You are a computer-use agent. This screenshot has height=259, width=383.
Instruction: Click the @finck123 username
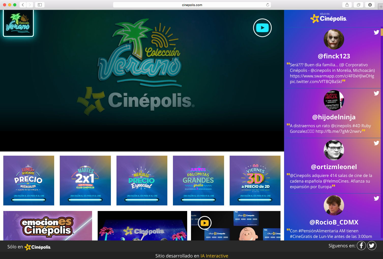(x=334, y=56)
